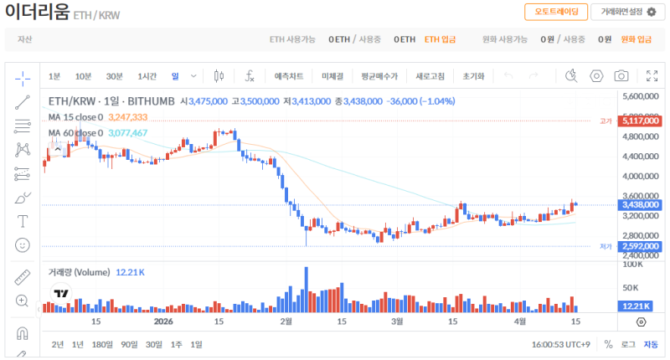Screen dimensions: 670x360
Task: Click the gear icon in 거래화면설정
Action: pyautogui.click(x=652, y=12)
